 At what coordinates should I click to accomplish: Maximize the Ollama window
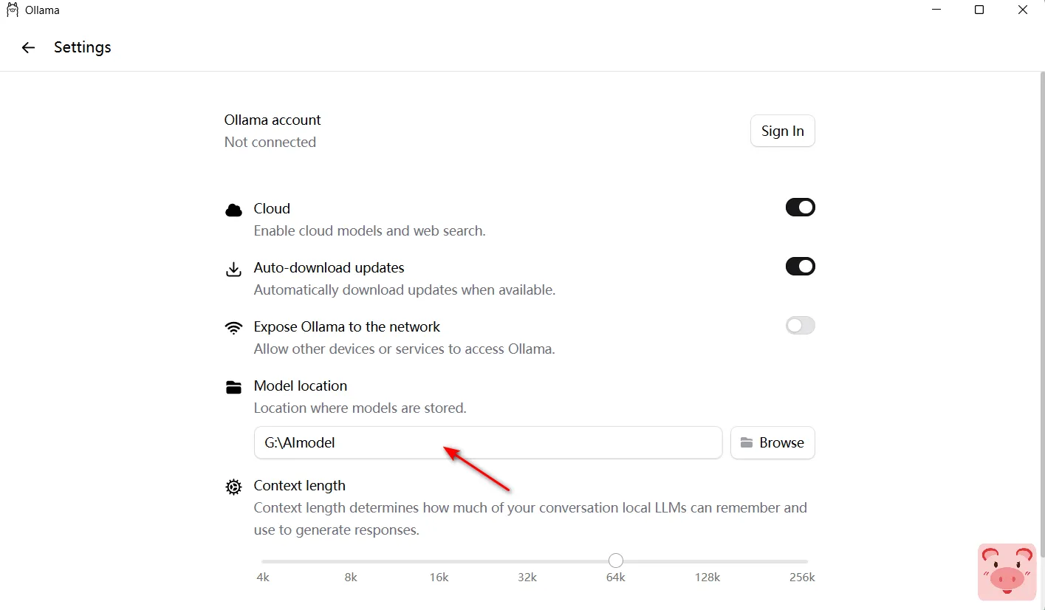979,10
